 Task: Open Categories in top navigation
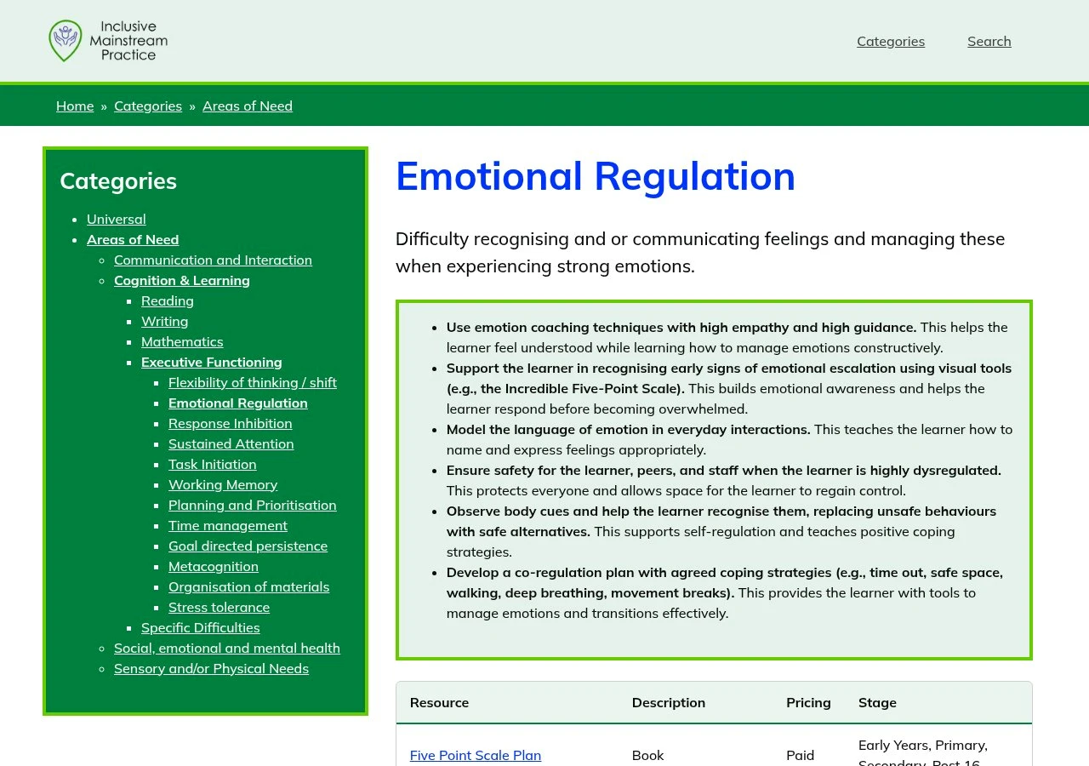[x=891, y=41]
